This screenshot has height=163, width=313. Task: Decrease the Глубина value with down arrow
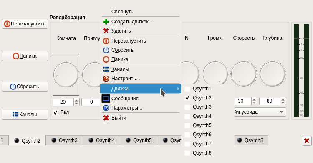(283, 103)
